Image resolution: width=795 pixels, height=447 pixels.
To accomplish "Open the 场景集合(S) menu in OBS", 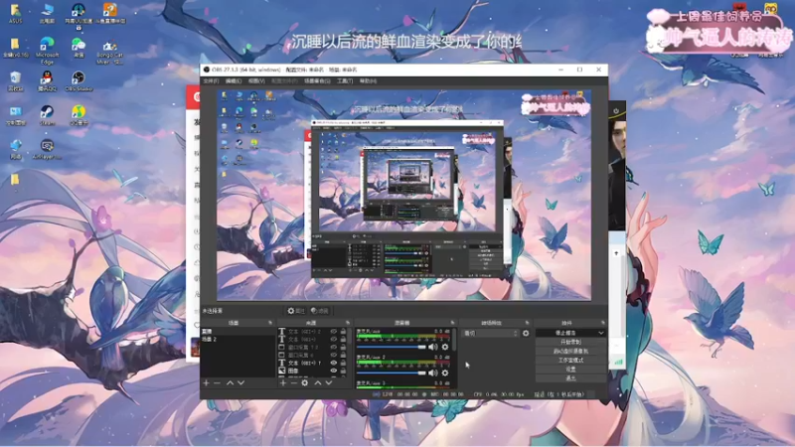I will point(317,81).
